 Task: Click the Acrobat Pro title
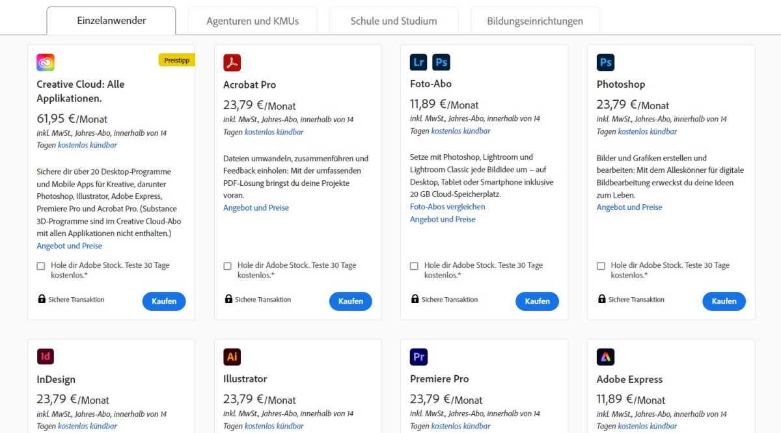(x=249, y=85)
